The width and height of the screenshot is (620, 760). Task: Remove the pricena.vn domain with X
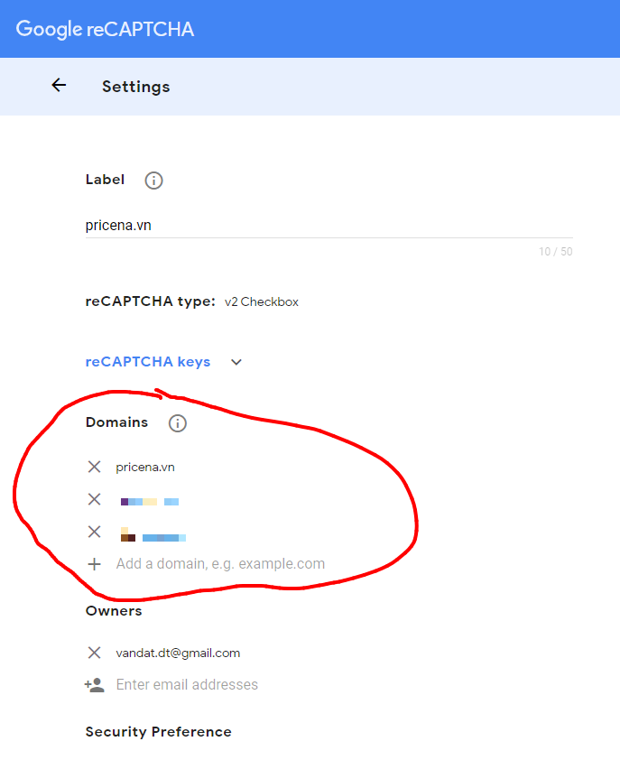point(94,467)
